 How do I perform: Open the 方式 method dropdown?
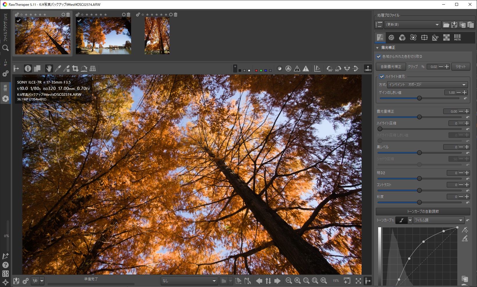[427, 85]
